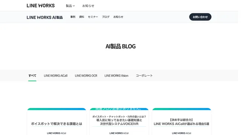
Task: Click the LINE WORKS logo
Action: [x=41, y=6]
